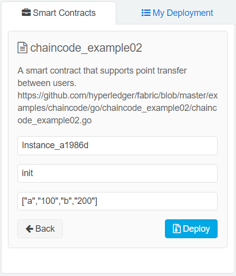Click the document icon next to chaincode_example02
Screen dimensions: 236x276
pos(22,48)
